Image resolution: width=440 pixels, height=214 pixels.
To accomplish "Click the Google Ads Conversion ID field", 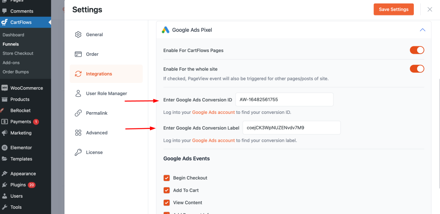I will point(284,100).
